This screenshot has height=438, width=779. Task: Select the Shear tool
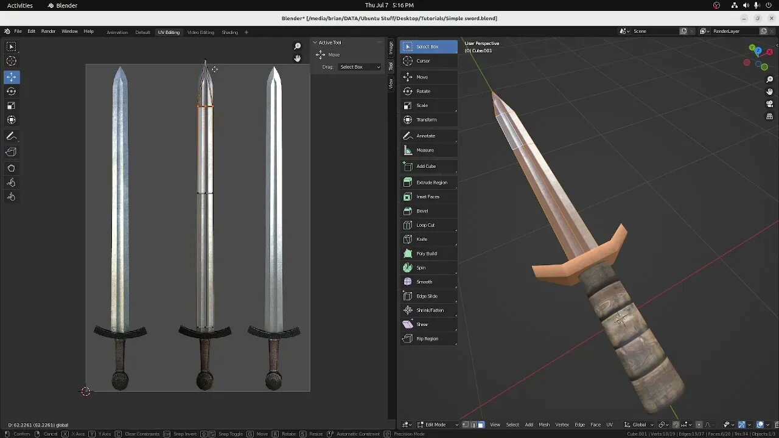coord(428,324)
